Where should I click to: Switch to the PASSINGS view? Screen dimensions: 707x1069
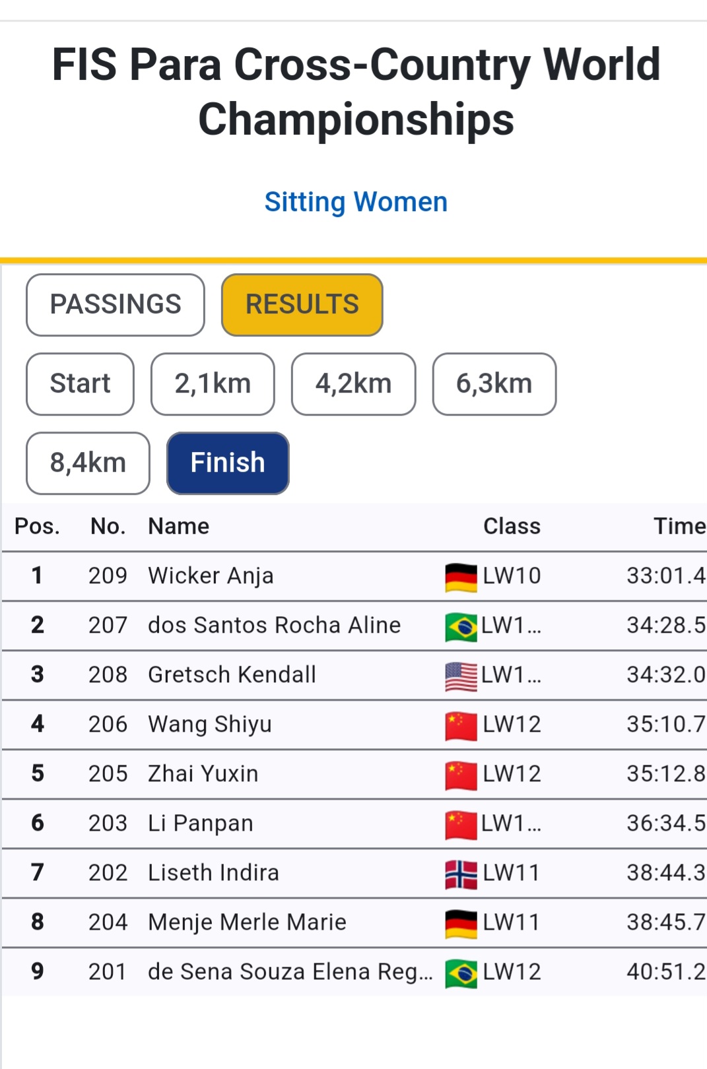click(x=116, y=305)
